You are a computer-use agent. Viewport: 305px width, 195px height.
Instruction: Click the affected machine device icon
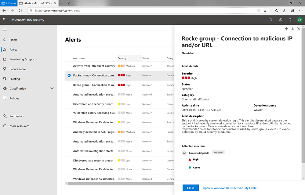(184, 153)
